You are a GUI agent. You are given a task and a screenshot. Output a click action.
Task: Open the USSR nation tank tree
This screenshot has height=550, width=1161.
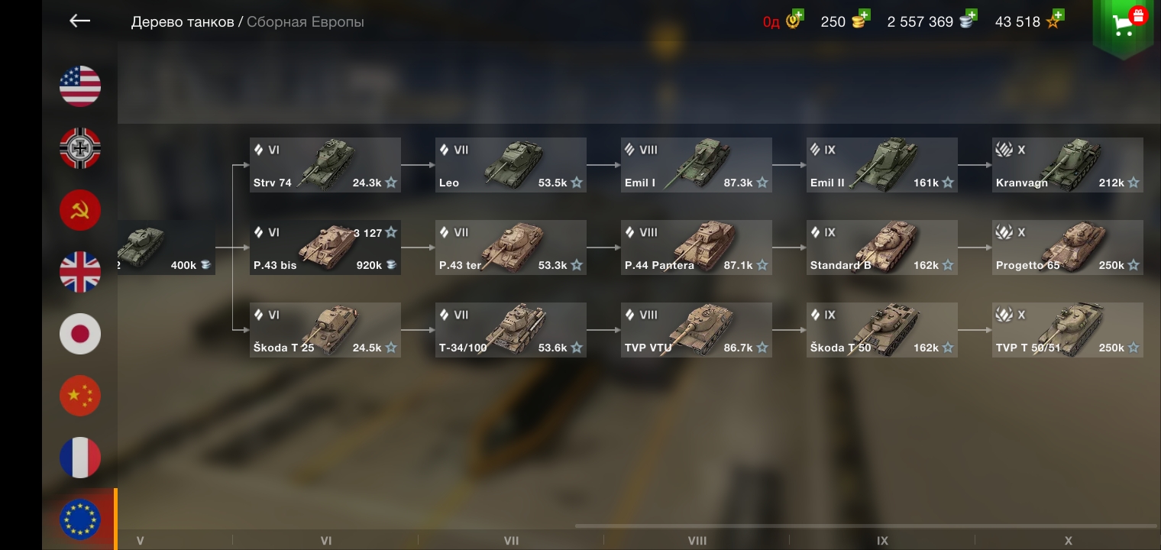pos(80,210)
